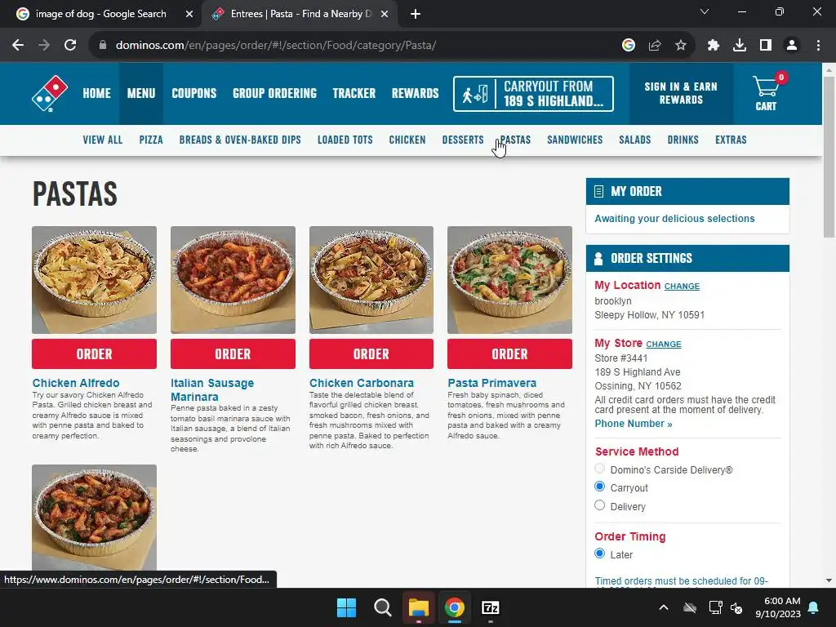Viewport: 836px width, 627px height.
Task: Select LOADED TOTS category
Action: click(345, 140)
